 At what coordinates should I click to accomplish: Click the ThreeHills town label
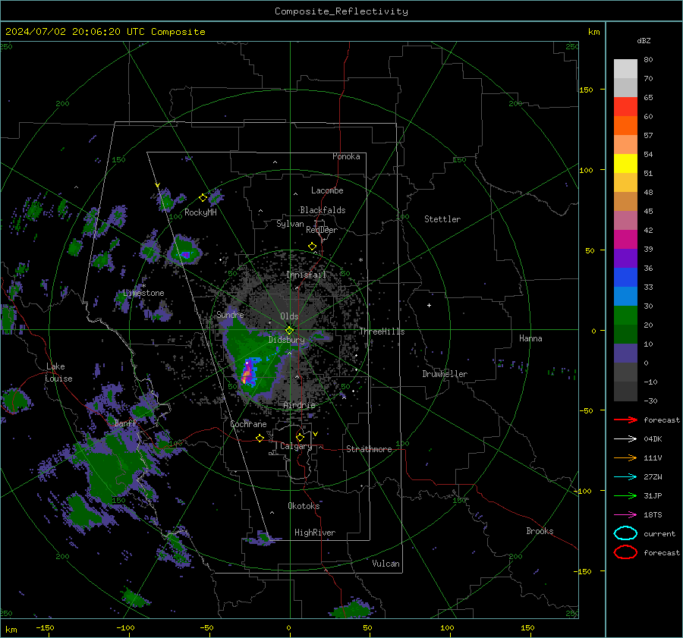382,332
